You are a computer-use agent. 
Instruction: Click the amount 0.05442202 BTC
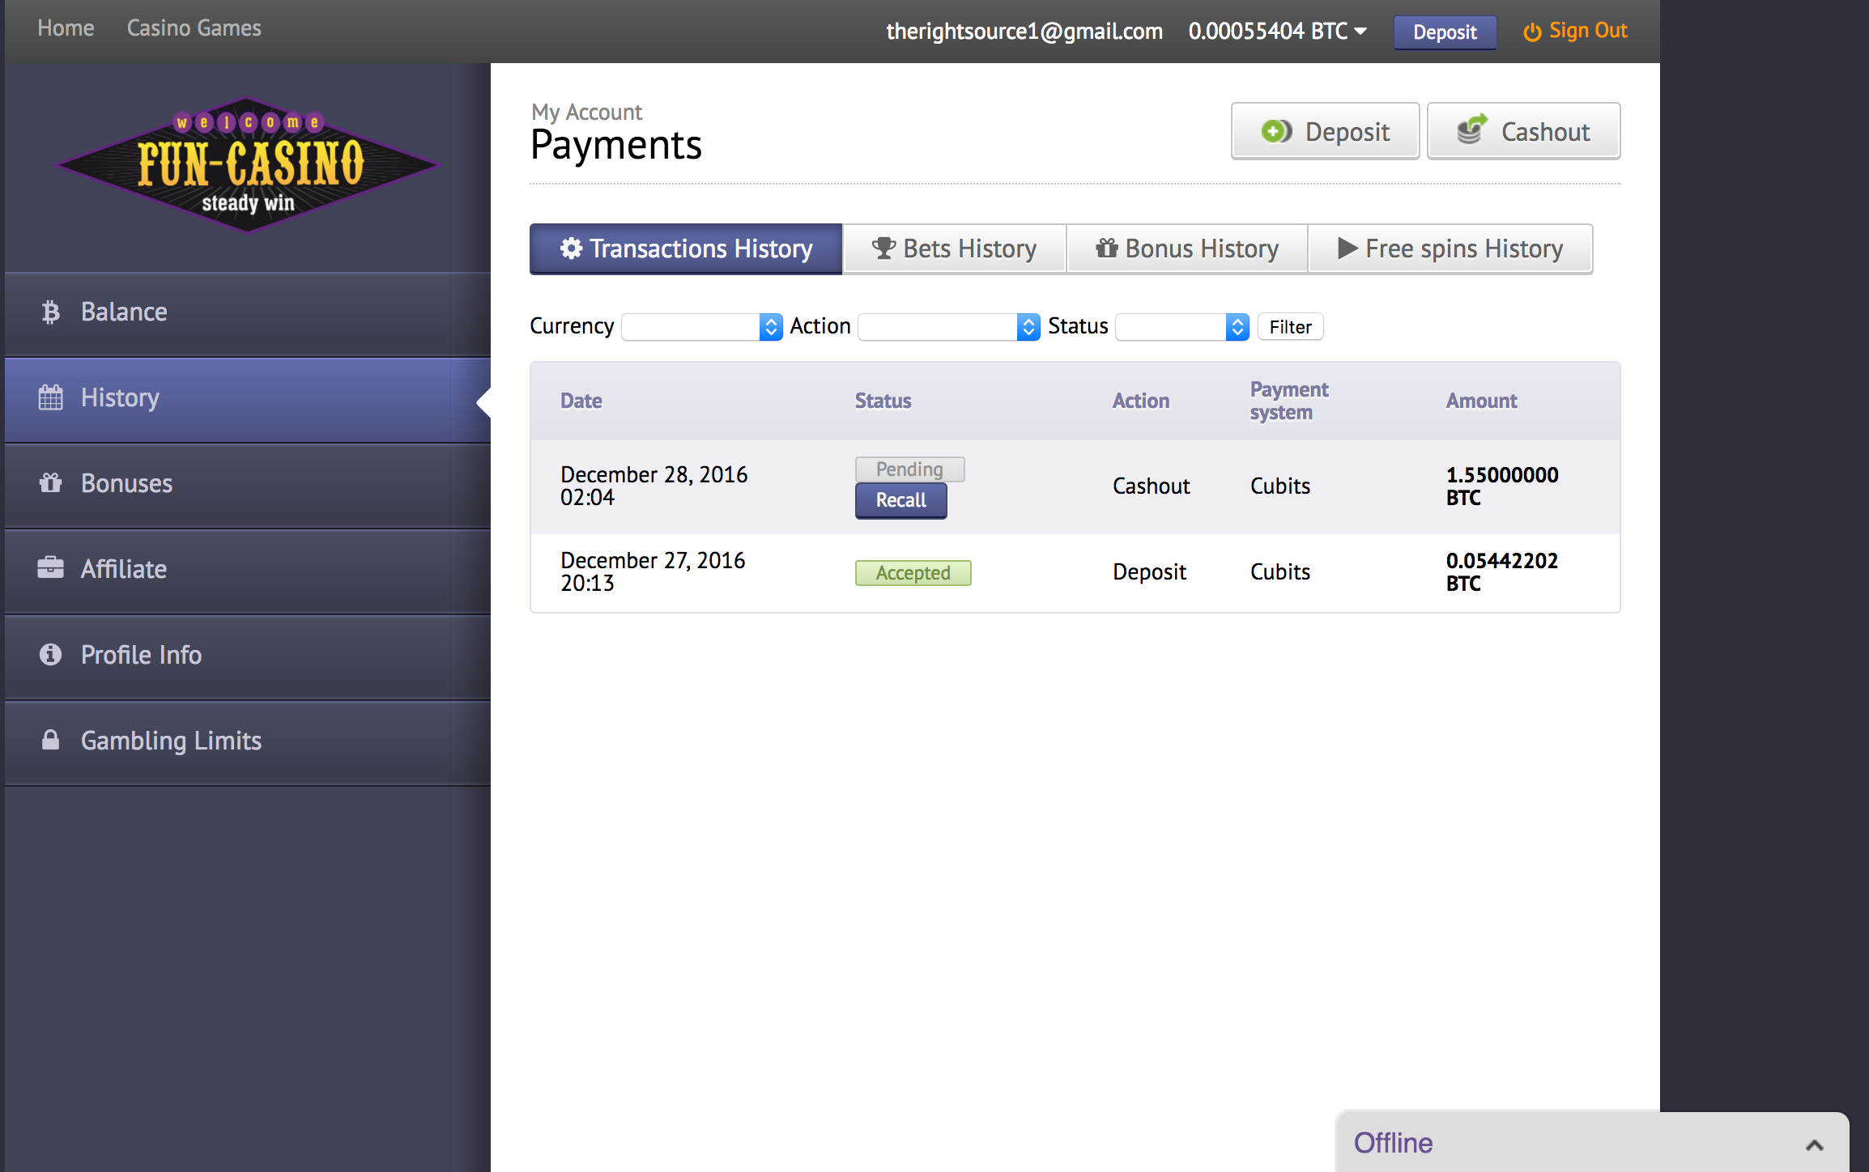coord(1502,571)
